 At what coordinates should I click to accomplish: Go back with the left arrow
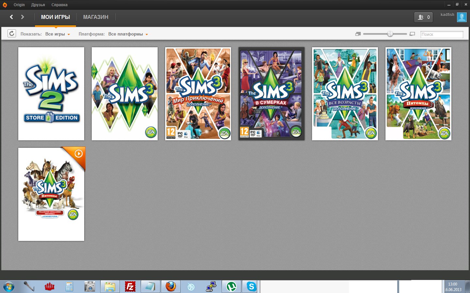[x=11, y=17]
